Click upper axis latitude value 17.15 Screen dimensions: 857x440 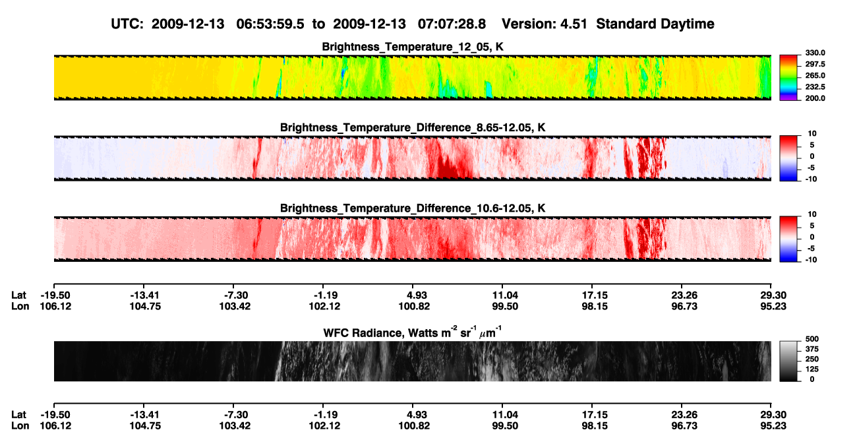pyautogui.click(x=593, y=295)
